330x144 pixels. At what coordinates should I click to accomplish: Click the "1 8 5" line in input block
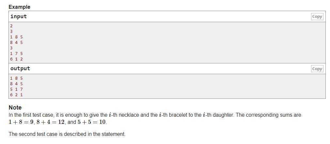[16, 37]
